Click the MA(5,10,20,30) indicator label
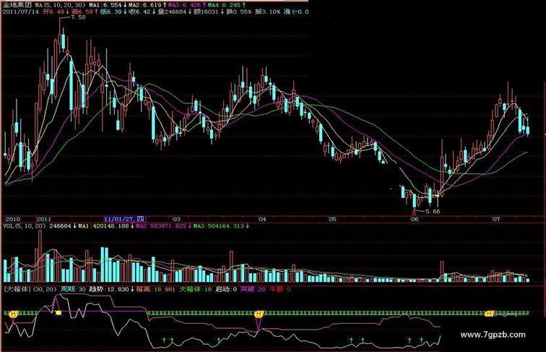 [x=60, y=5]
